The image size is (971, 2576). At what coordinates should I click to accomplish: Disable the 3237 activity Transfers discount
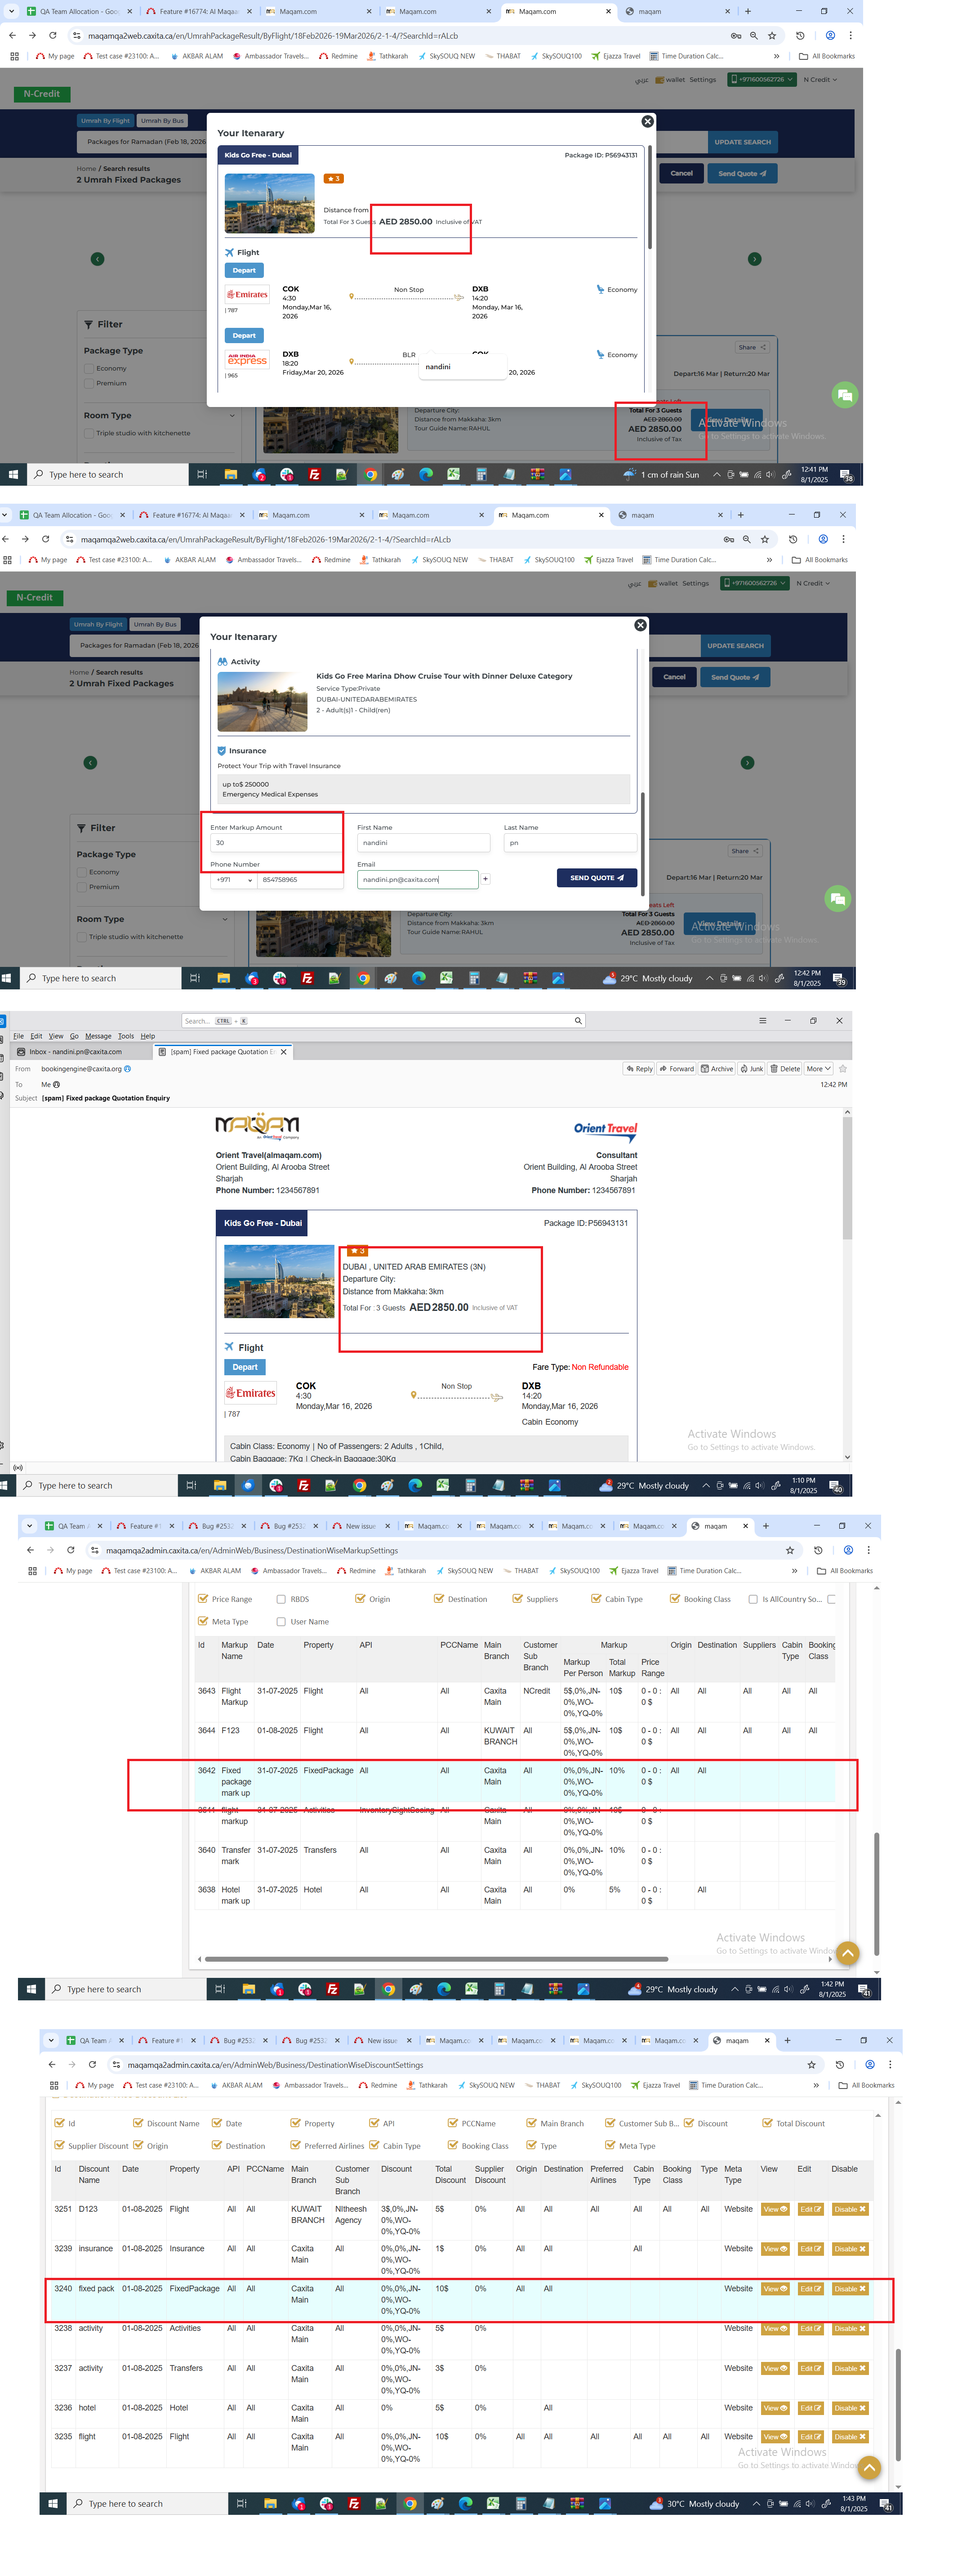click(850, 2368)
